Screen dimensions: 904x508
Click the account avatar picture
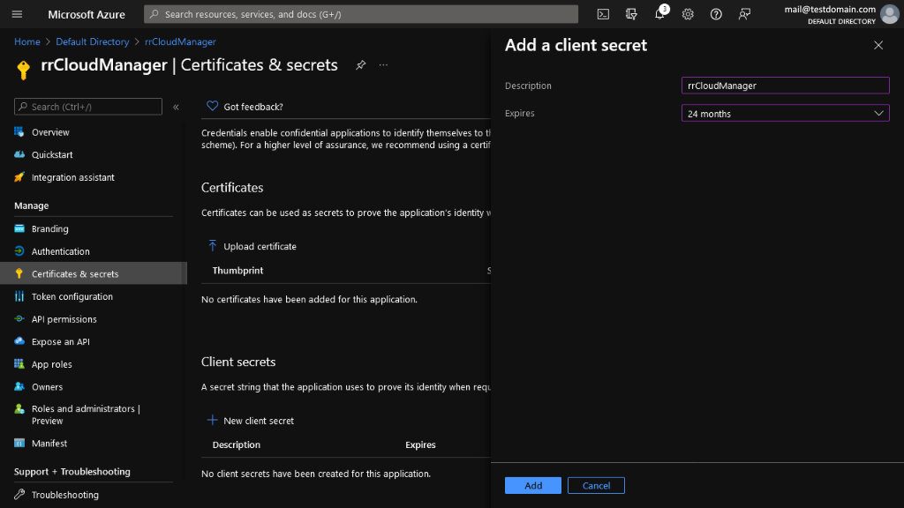(x=889, y=14)
